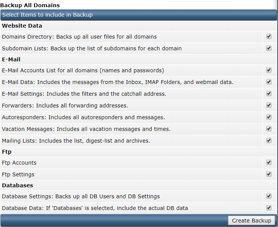Toggle the E-Mail Data checkbox

[269, 82]
